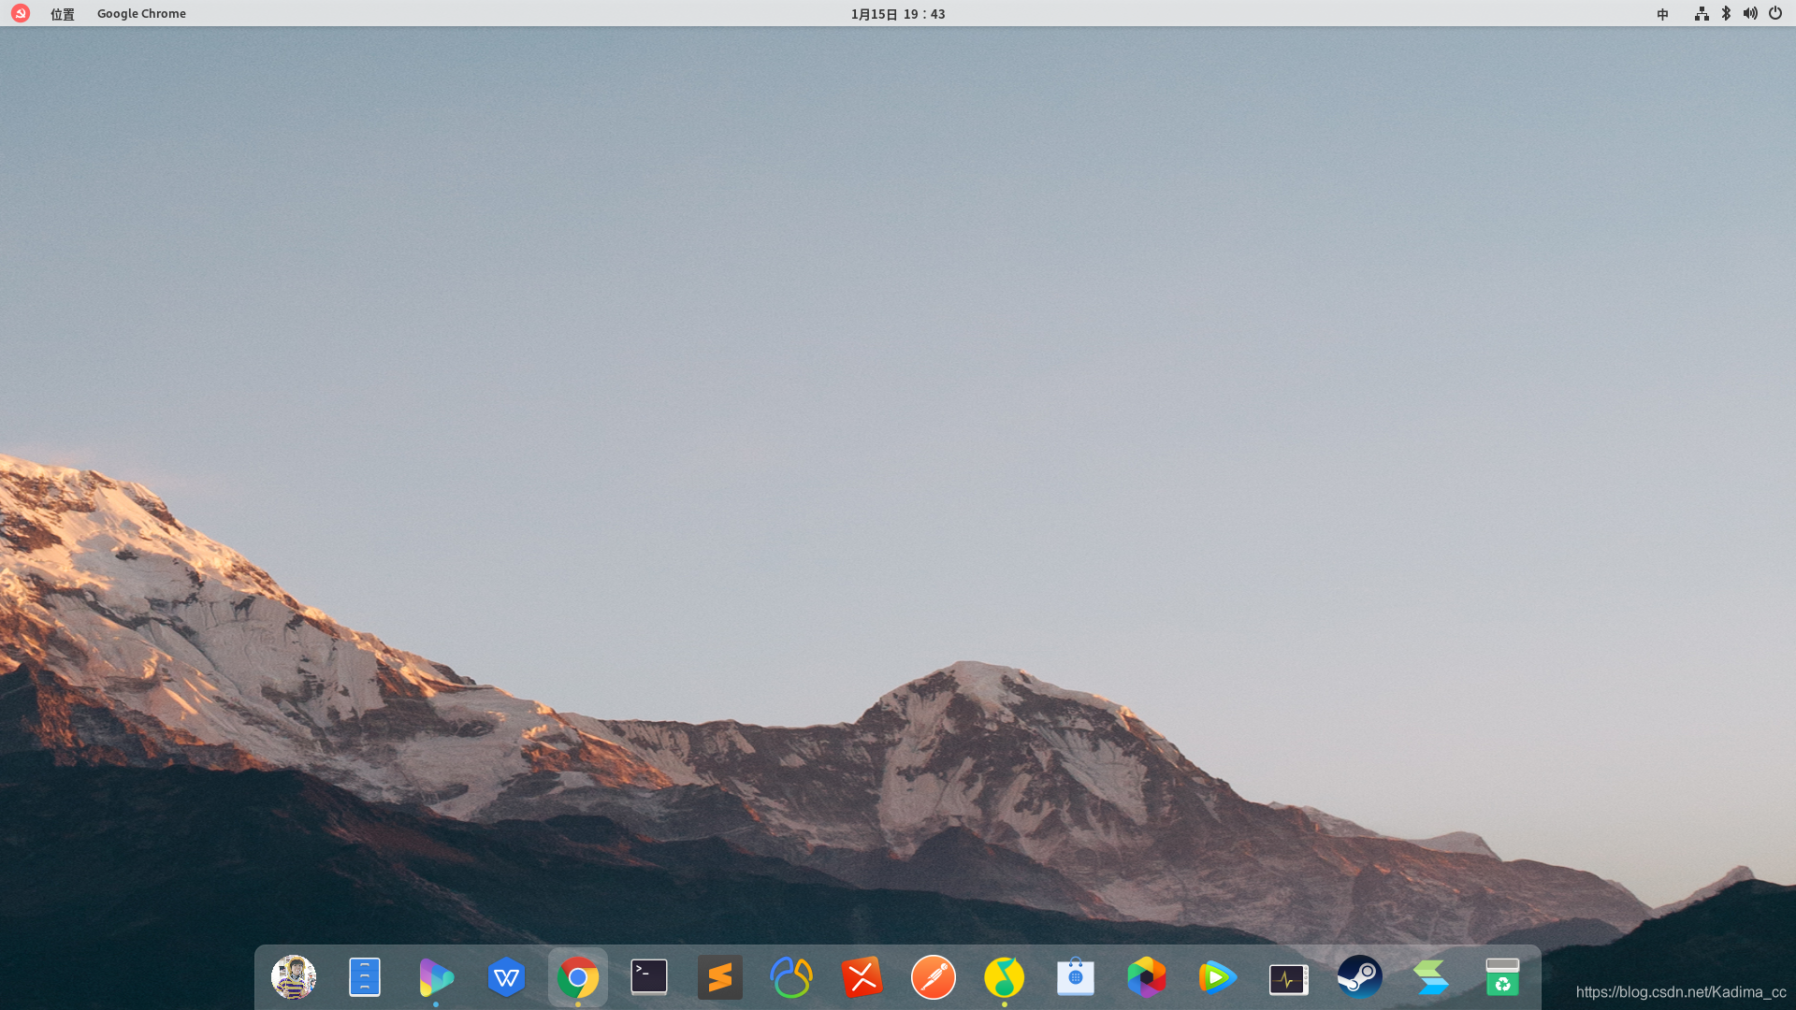1796x1010 pixels.
Task: Open the file manager cabinet icon
Action: click(364, 977)
